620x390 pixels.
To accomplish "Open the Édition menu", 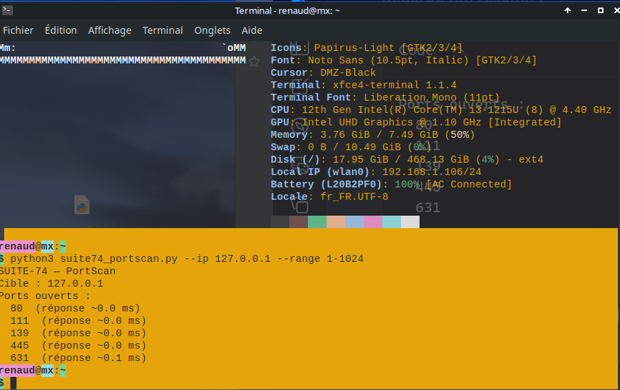I will [61, 30].
